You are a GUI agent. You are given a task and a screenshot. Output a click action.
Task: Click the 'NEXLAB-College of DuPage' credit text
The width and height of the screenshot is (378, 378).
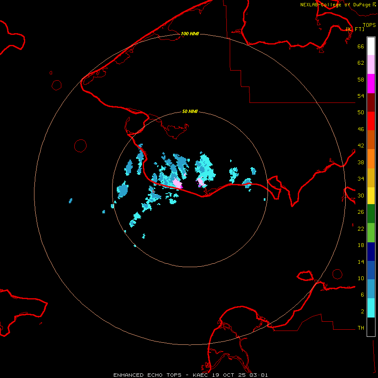335,5
